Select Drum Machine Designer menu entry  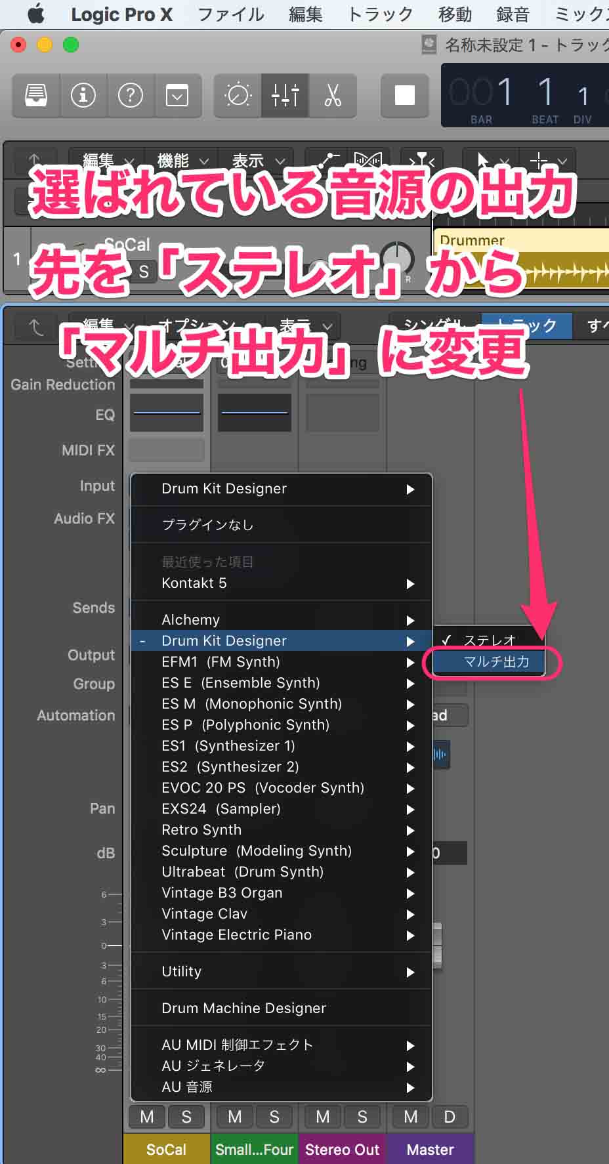tap(282, 1008)
